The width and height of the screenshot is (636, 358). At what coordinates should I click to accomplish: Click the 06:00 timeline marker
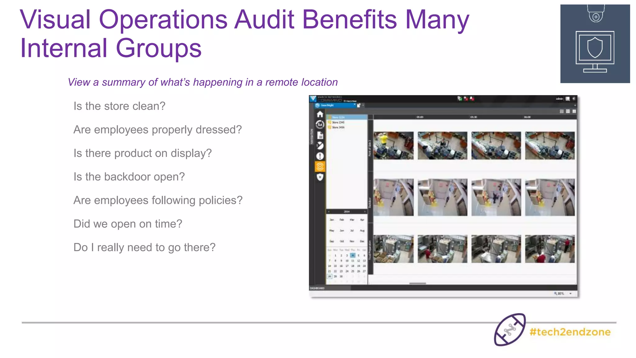527,117
